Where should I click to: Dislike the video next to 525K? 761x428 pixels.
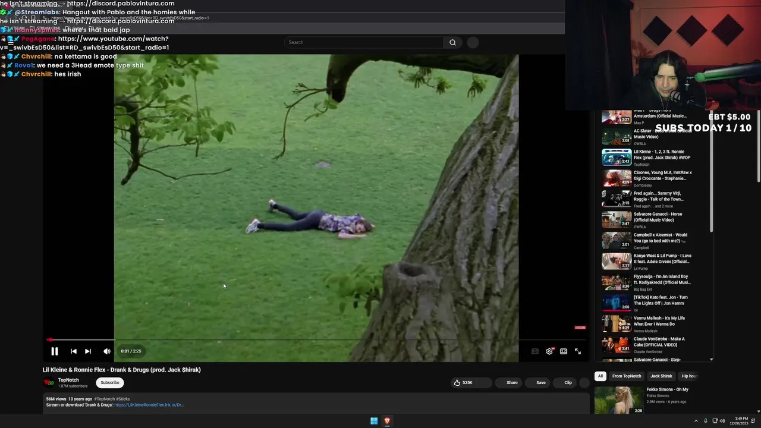click(x=484, y=383)
